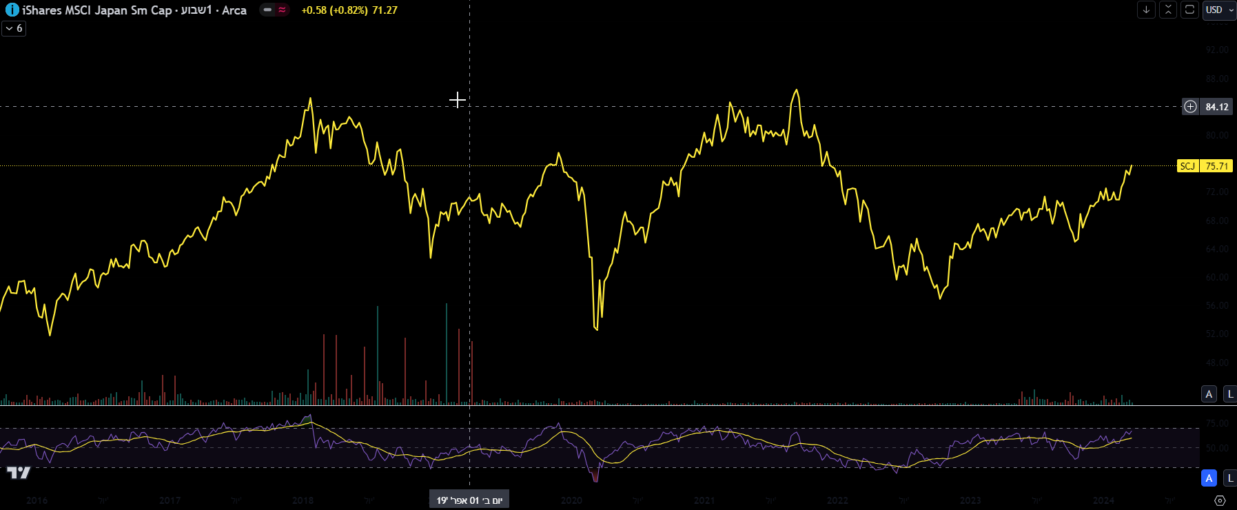
Task: Click the 2020 label on time axis
Action: point(571,500)
